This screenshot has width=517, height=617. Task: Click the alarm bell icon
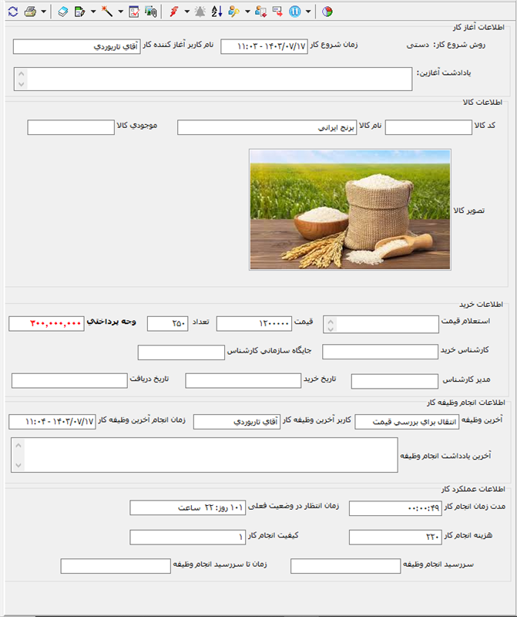(x=200, y=12)
